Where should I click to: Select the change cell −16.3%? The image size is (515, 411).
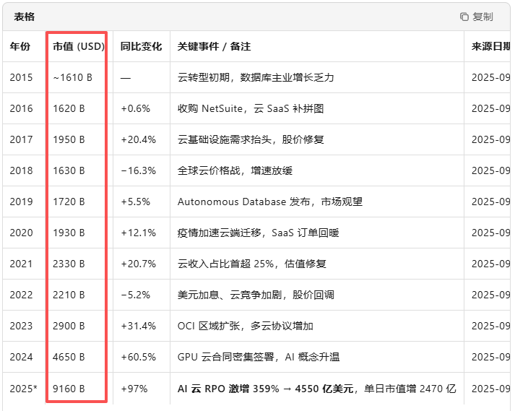point(138,170)
